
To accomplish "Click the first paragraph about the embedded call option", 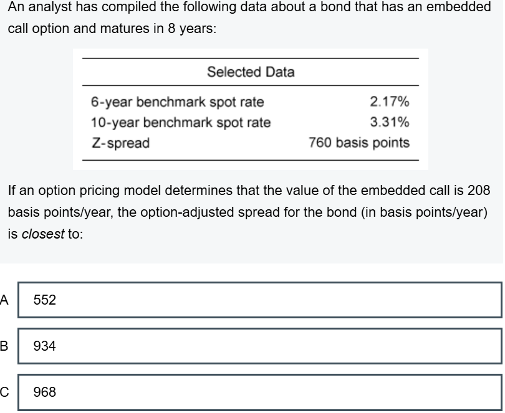I will tap(249, 19).
